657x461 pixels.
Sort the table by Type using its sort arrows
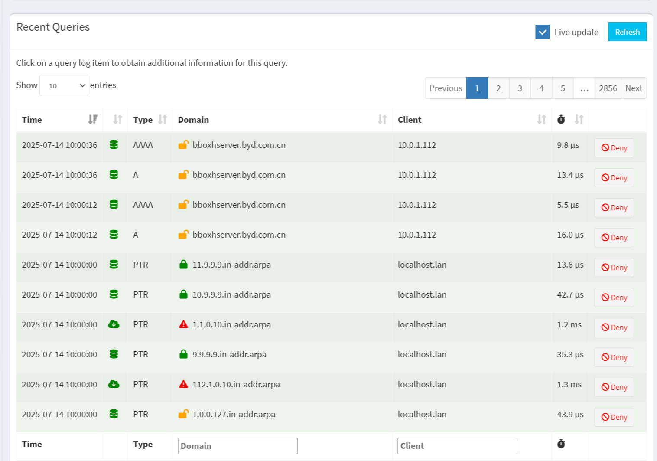point(163,120)
